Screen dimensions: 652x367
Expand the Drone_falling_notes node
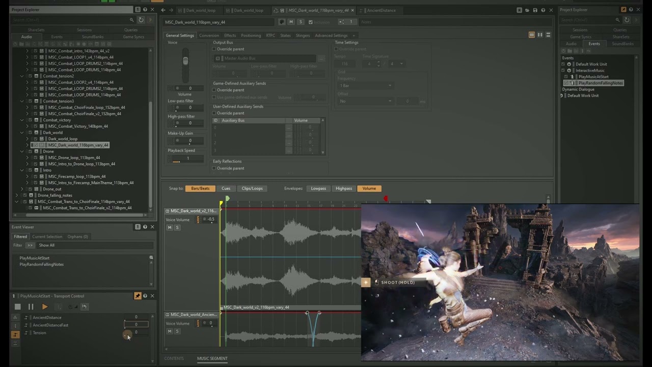(x=17, y=195)
